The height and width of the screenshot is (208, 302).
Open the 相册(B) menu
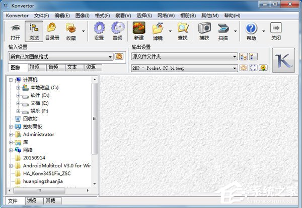tap(188, 16)
